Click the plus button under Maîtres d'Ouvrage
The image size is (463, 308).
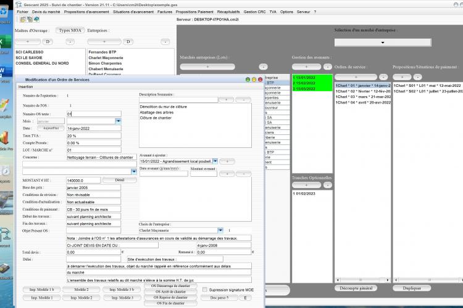point(27,41)
